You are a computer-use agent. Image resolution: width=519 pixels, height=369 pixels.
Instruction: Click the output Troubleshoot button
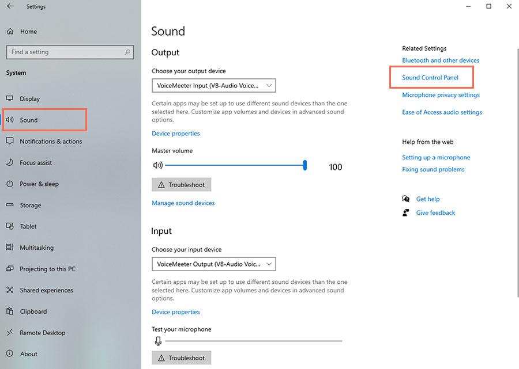click(182, 185)
